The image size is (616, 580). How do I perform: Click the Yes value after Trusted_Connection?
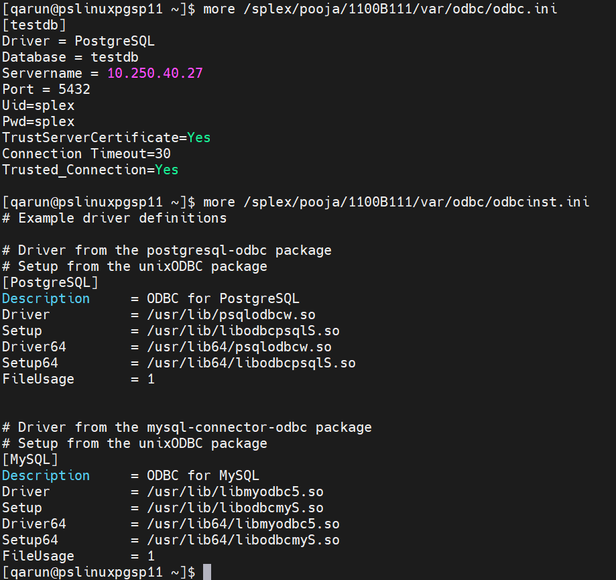click(167, 170)
